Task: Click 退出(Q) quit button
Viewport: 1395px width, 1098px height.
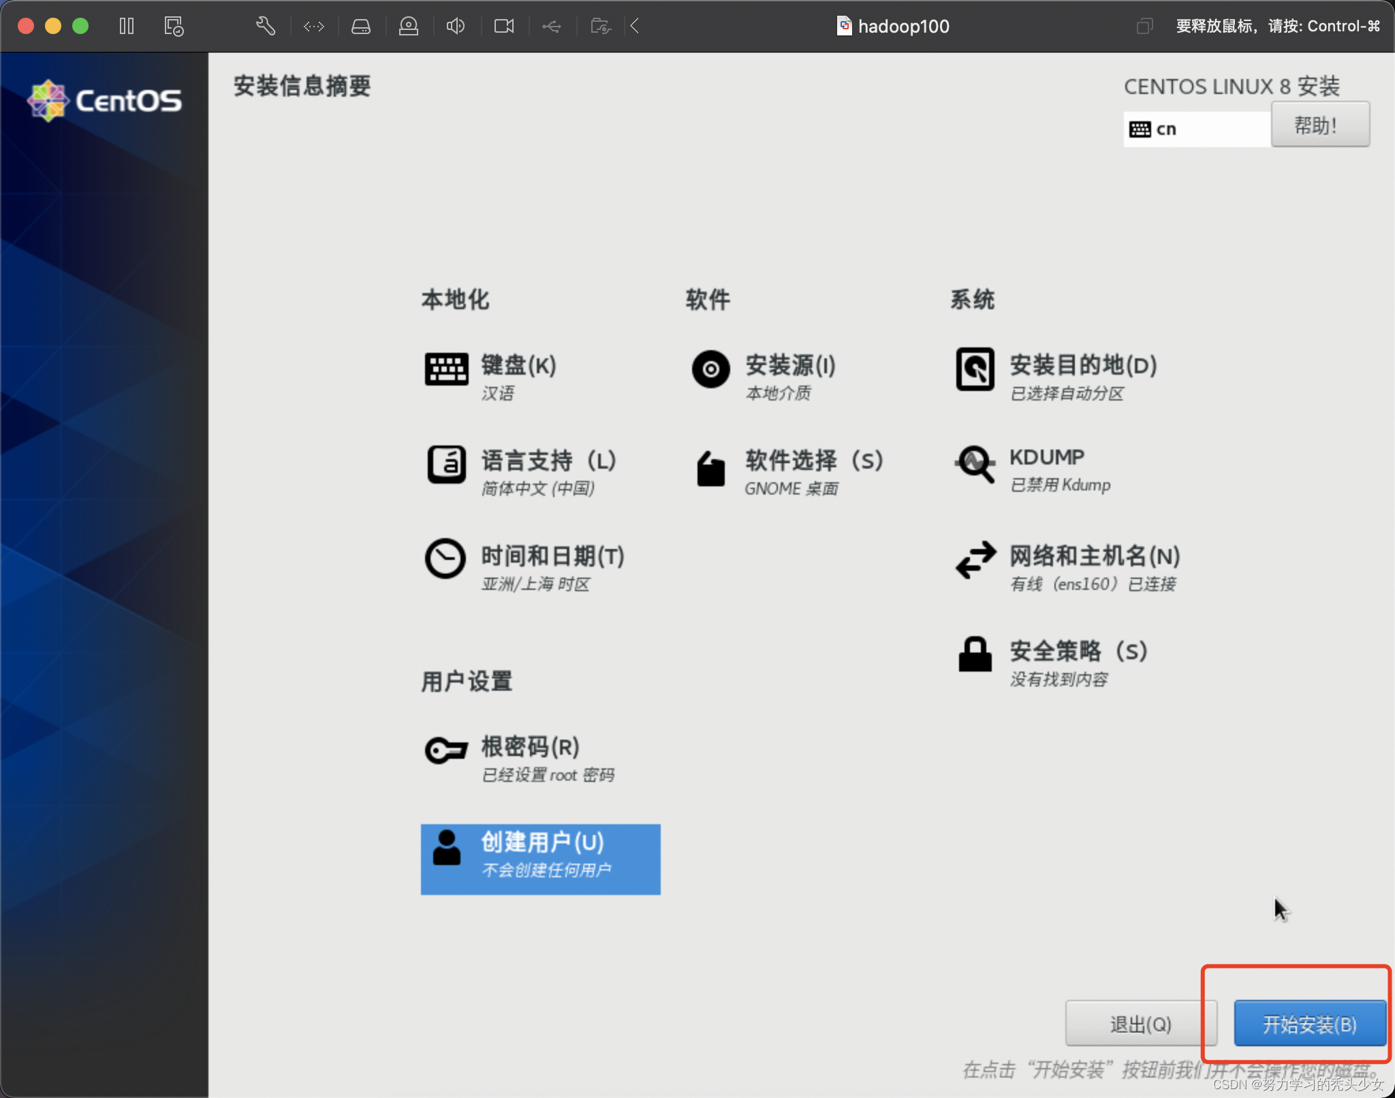Action: pos(1141,1023)
